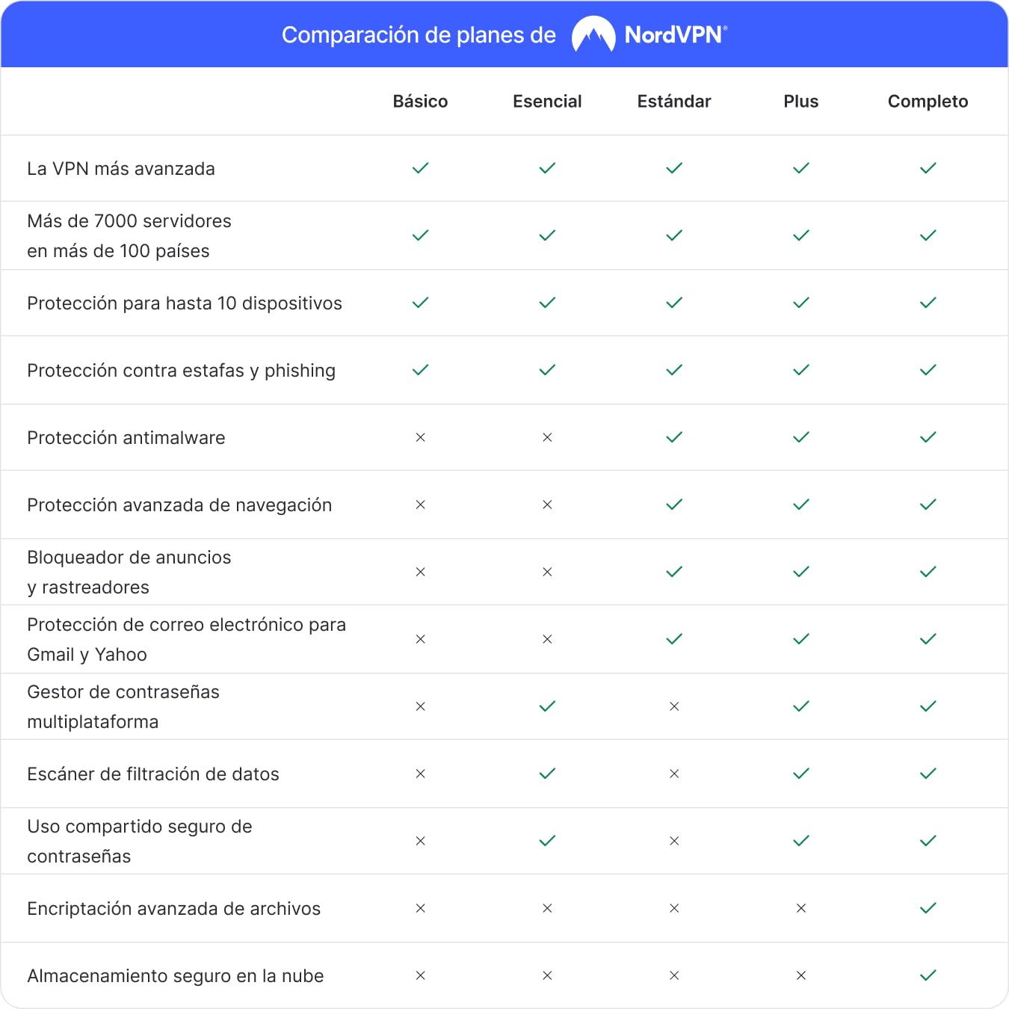This screenshot has height=1009, width=1009.
Task: Select the Estándar plan column header
Action: pos(674,102)
